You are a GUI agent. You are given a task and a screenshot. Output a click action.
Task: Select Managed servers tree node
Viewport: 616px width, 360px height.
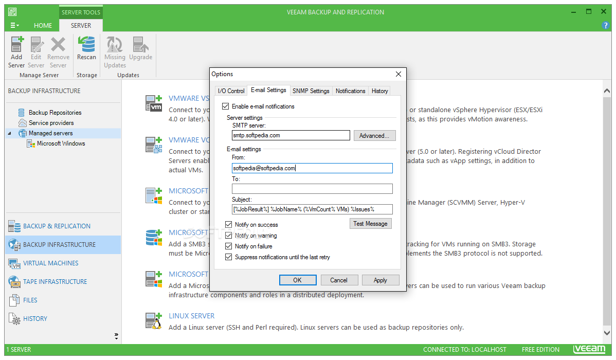51,133
